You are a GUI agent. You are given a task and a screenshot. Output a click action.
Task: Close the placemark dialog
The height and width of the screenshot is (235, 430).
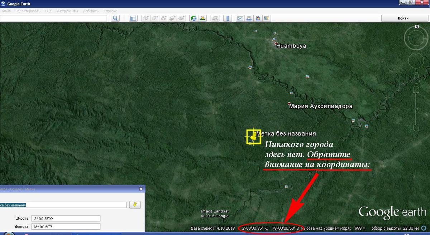click(x=141, y=189)
